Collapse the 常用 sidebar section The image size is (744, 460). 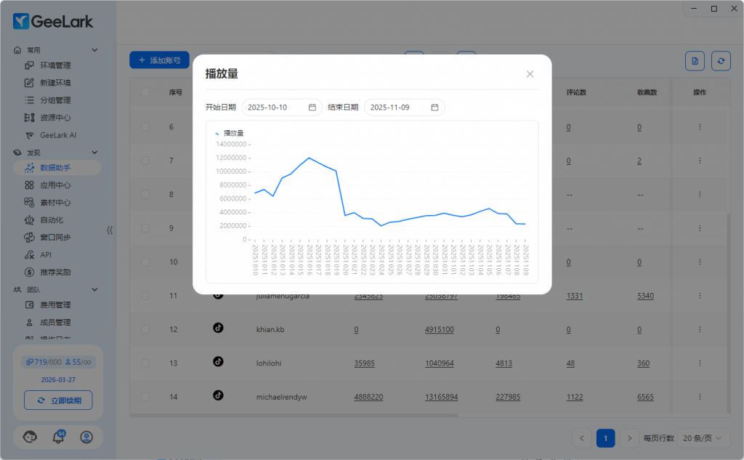click(94, 50)
